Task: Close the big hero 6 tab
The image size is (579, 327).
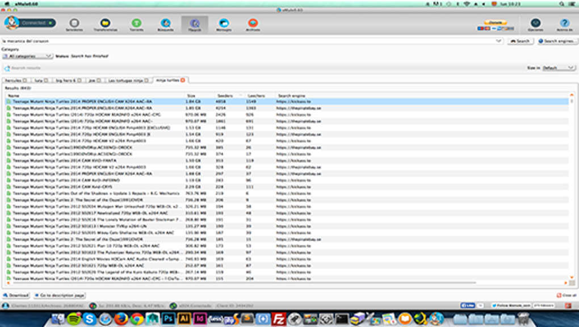Action: click(79, 80)
